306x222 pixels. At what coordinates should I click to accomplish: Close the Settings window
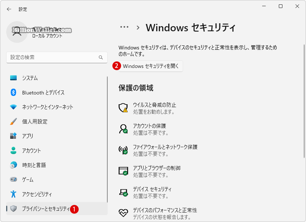[297, 6]
